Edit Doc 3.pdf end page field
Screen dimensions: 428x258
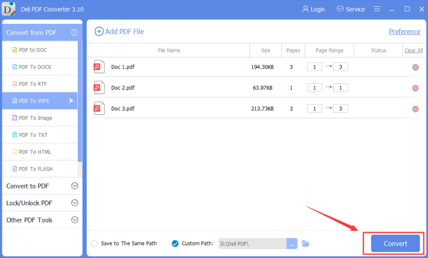(340, 108)
